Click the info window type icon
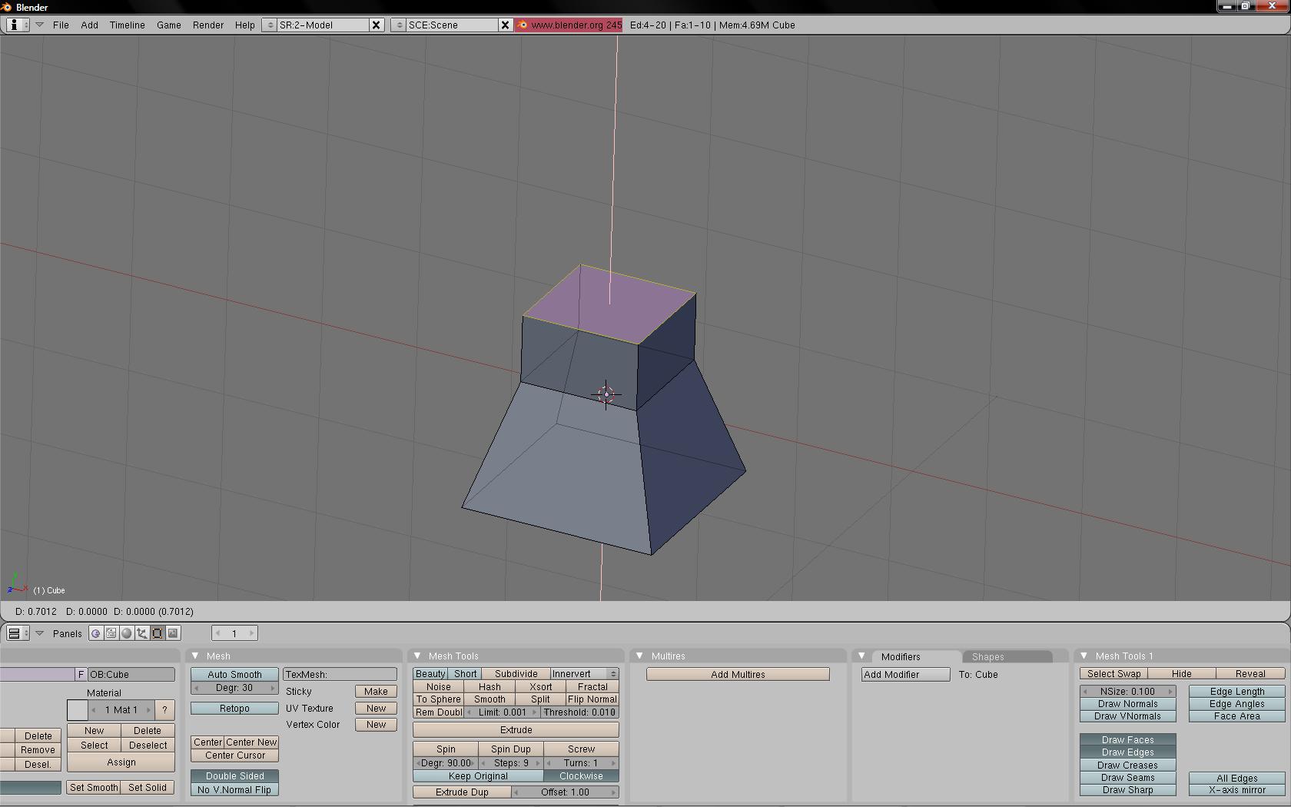The width and height of the screenshot is (1291, 807). tap(14, 25)
